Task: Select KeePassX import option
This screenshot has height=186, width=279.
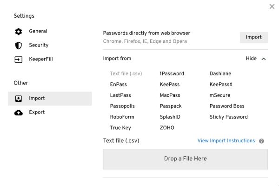Action: pyautogui.click(x=221, y=84)
